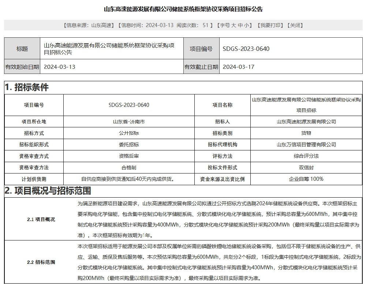Click the 关闭 close link

click(x=295, y=25)
